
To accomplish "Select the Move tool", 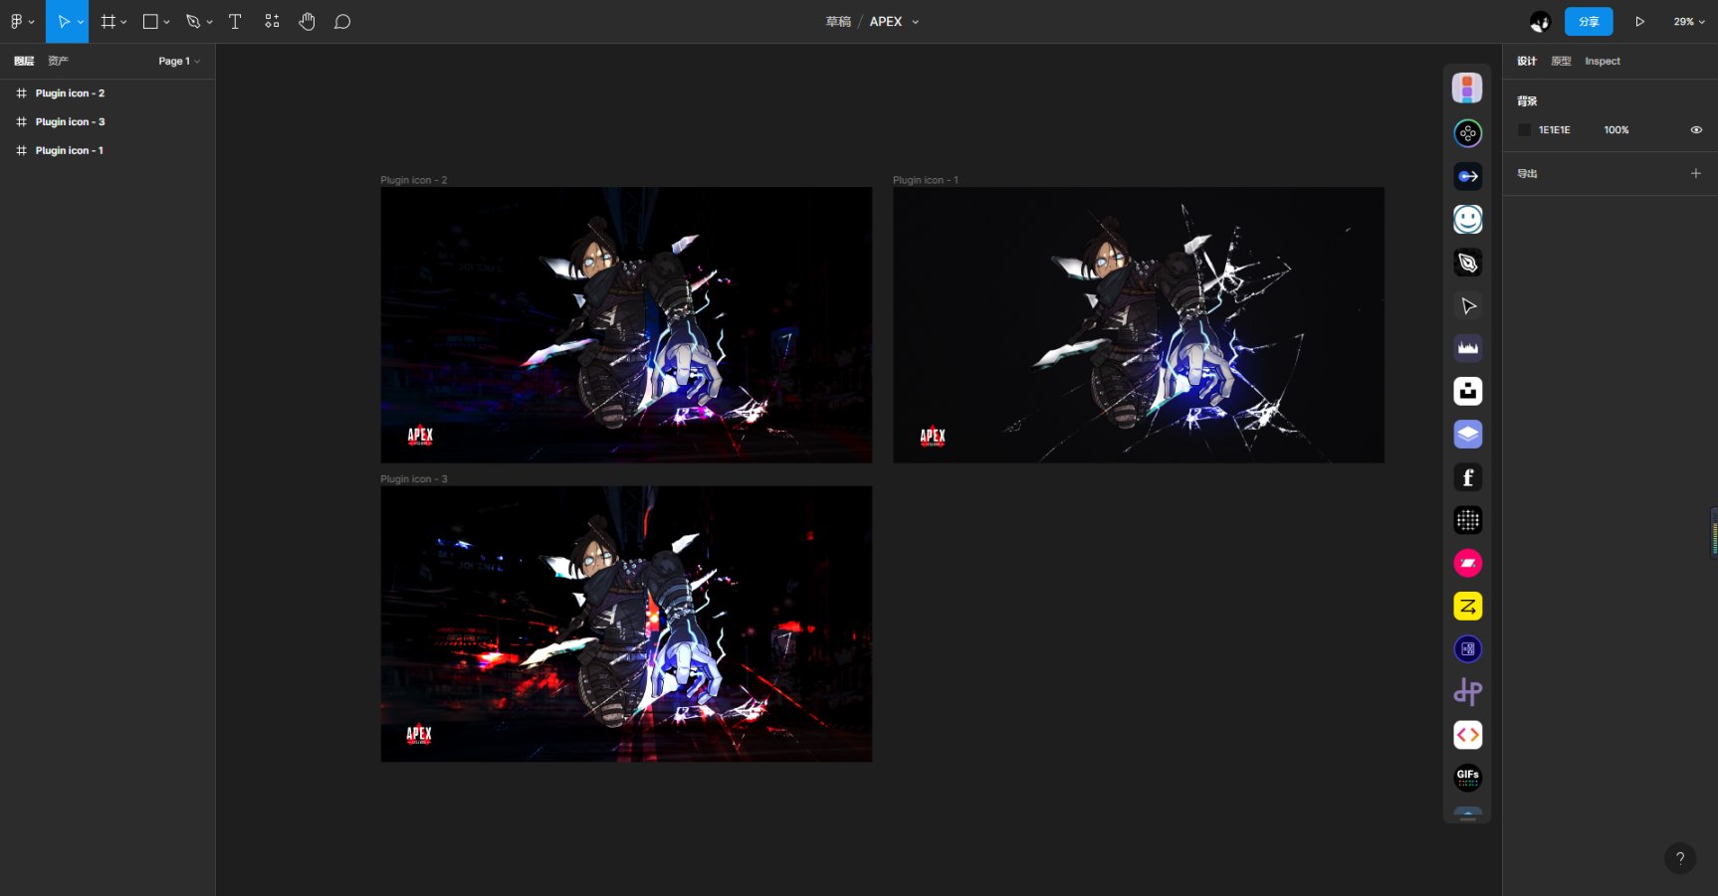I will (x=63, y=21).
